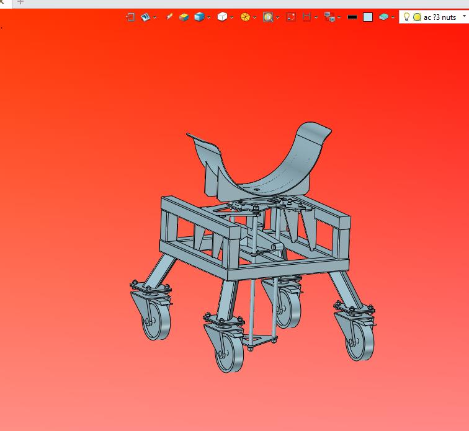
Task: Click the new tab plus button
Action: click(x=20, y=2)
